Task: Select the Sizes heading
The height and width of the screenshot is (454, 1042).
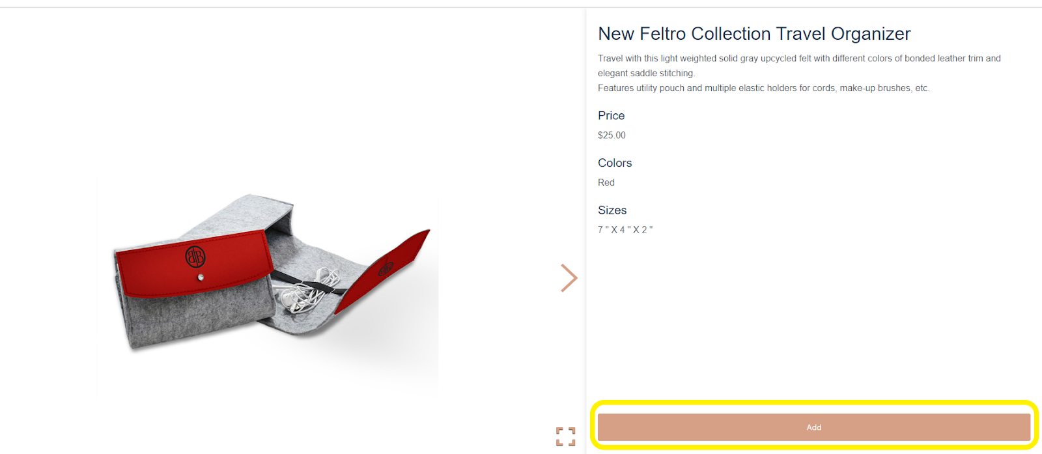Action: (x=612, y=210)
